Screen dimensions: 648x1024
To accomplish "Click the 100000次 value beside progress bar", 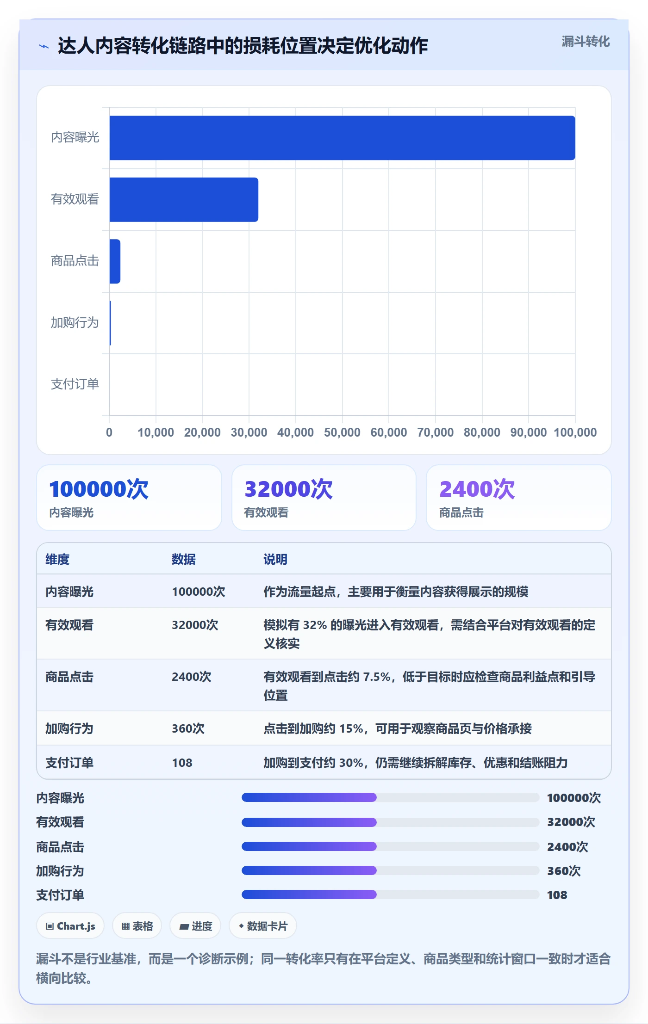I will 574,798.
